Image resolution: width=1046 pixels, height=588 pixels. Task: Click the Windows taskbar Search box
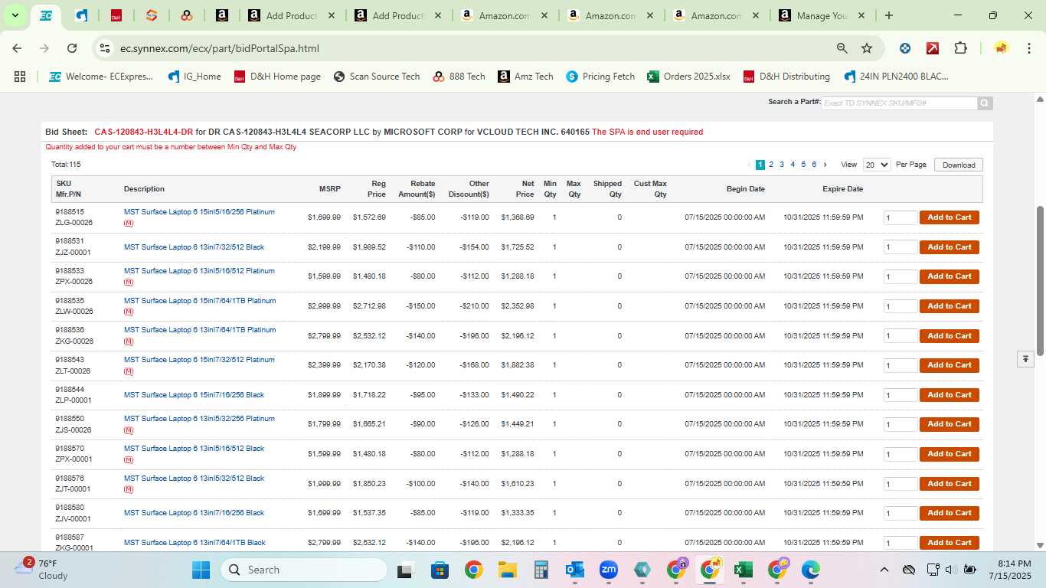pyautogui.click(x=304, y=570)
